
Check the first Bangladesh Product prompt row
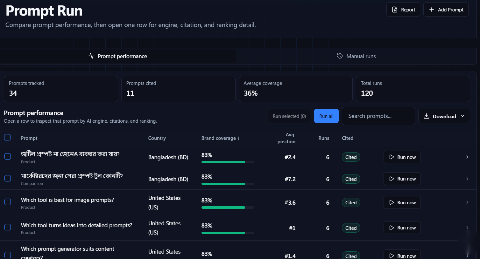pos(8,156)
